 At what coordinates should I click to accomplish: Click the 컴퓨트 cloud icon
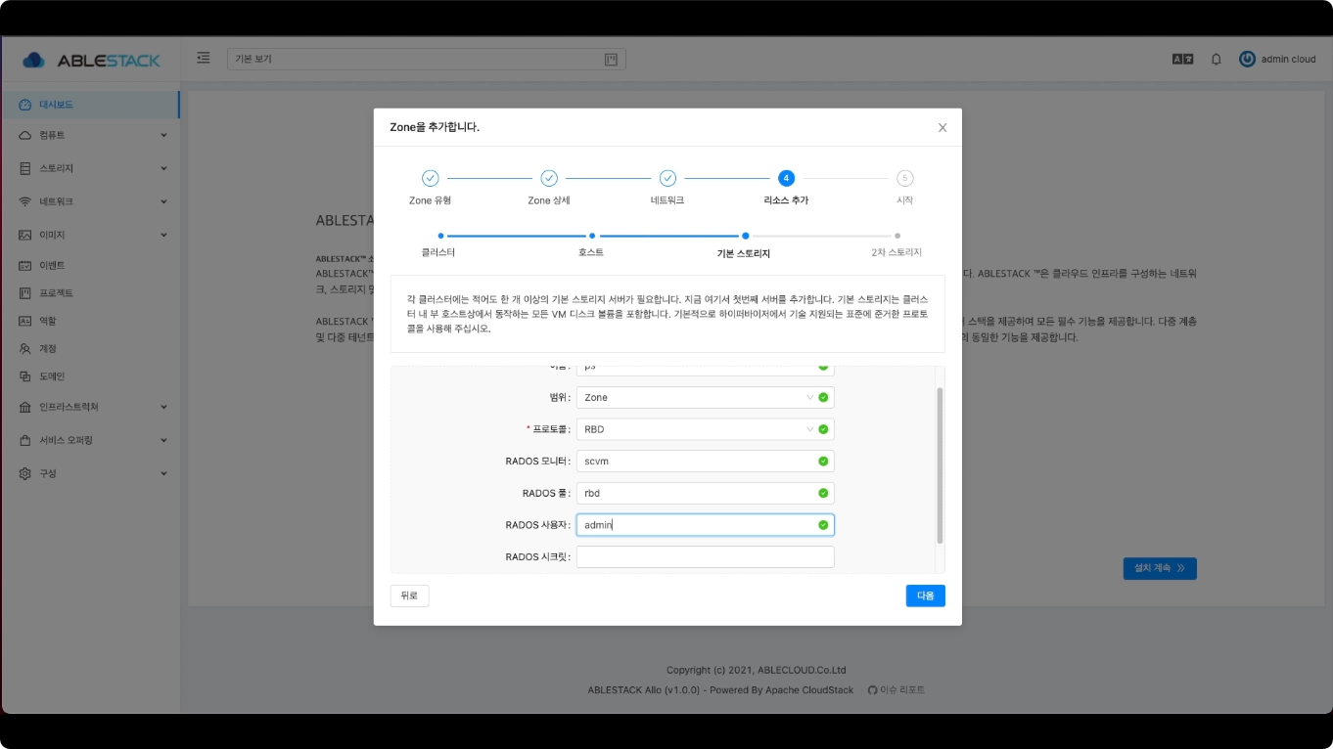(x=25, y=135)
